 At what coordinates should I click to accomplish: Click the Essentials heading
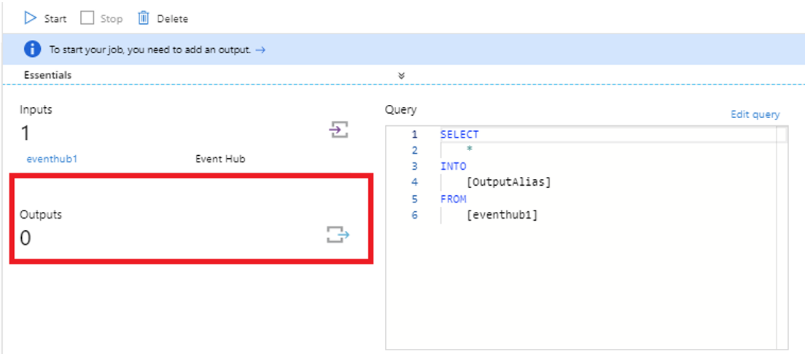click(x=47, y=76)
